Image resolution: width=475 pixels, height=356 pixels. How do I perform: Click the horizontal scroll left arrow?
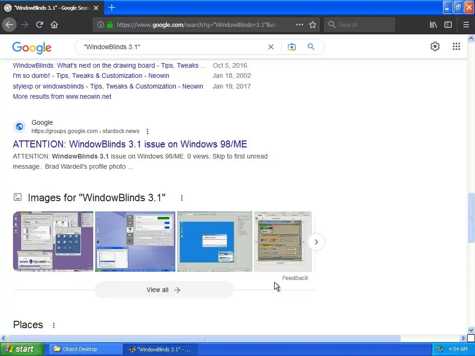pos(3,338)
